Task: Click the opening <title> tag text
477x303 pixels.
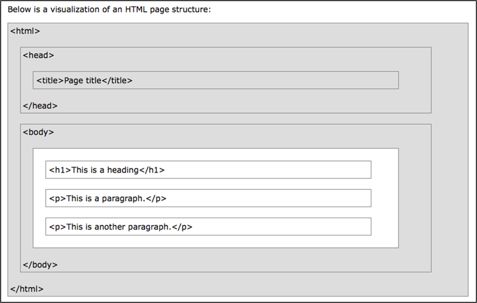Action: 50,80
